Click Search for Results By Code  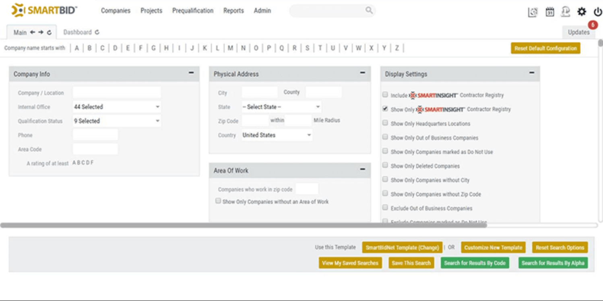[475, 263]
